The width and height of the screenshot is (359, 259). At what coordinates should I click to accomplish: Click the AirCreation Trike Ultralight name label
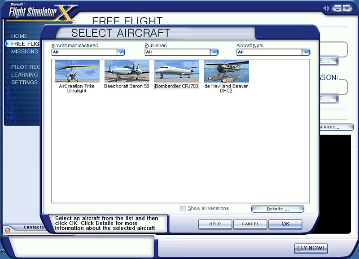click(x=77, y=88)
